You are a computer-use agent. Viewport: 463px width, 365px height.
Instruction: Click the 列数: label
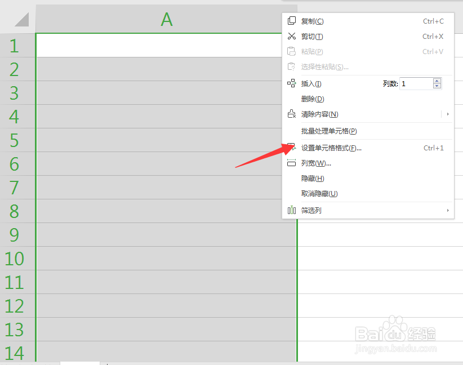point(390,84)
